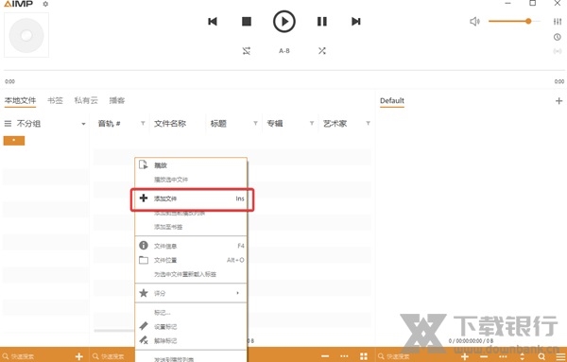Image resolution: width=567 pixels, height=362 pixels.
Task: Open filter dropdown for 艺术家 column
Action: (x=368, y=124)
